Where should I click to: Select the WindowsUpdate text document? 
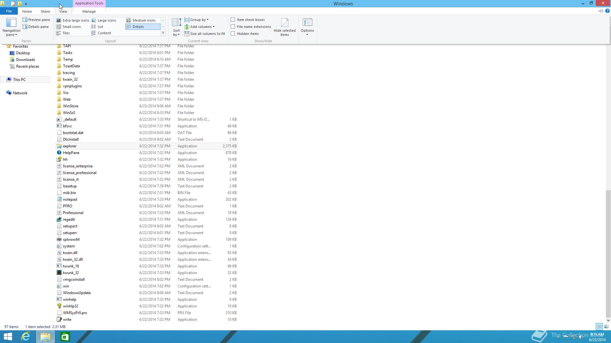[x=147, y=293]
